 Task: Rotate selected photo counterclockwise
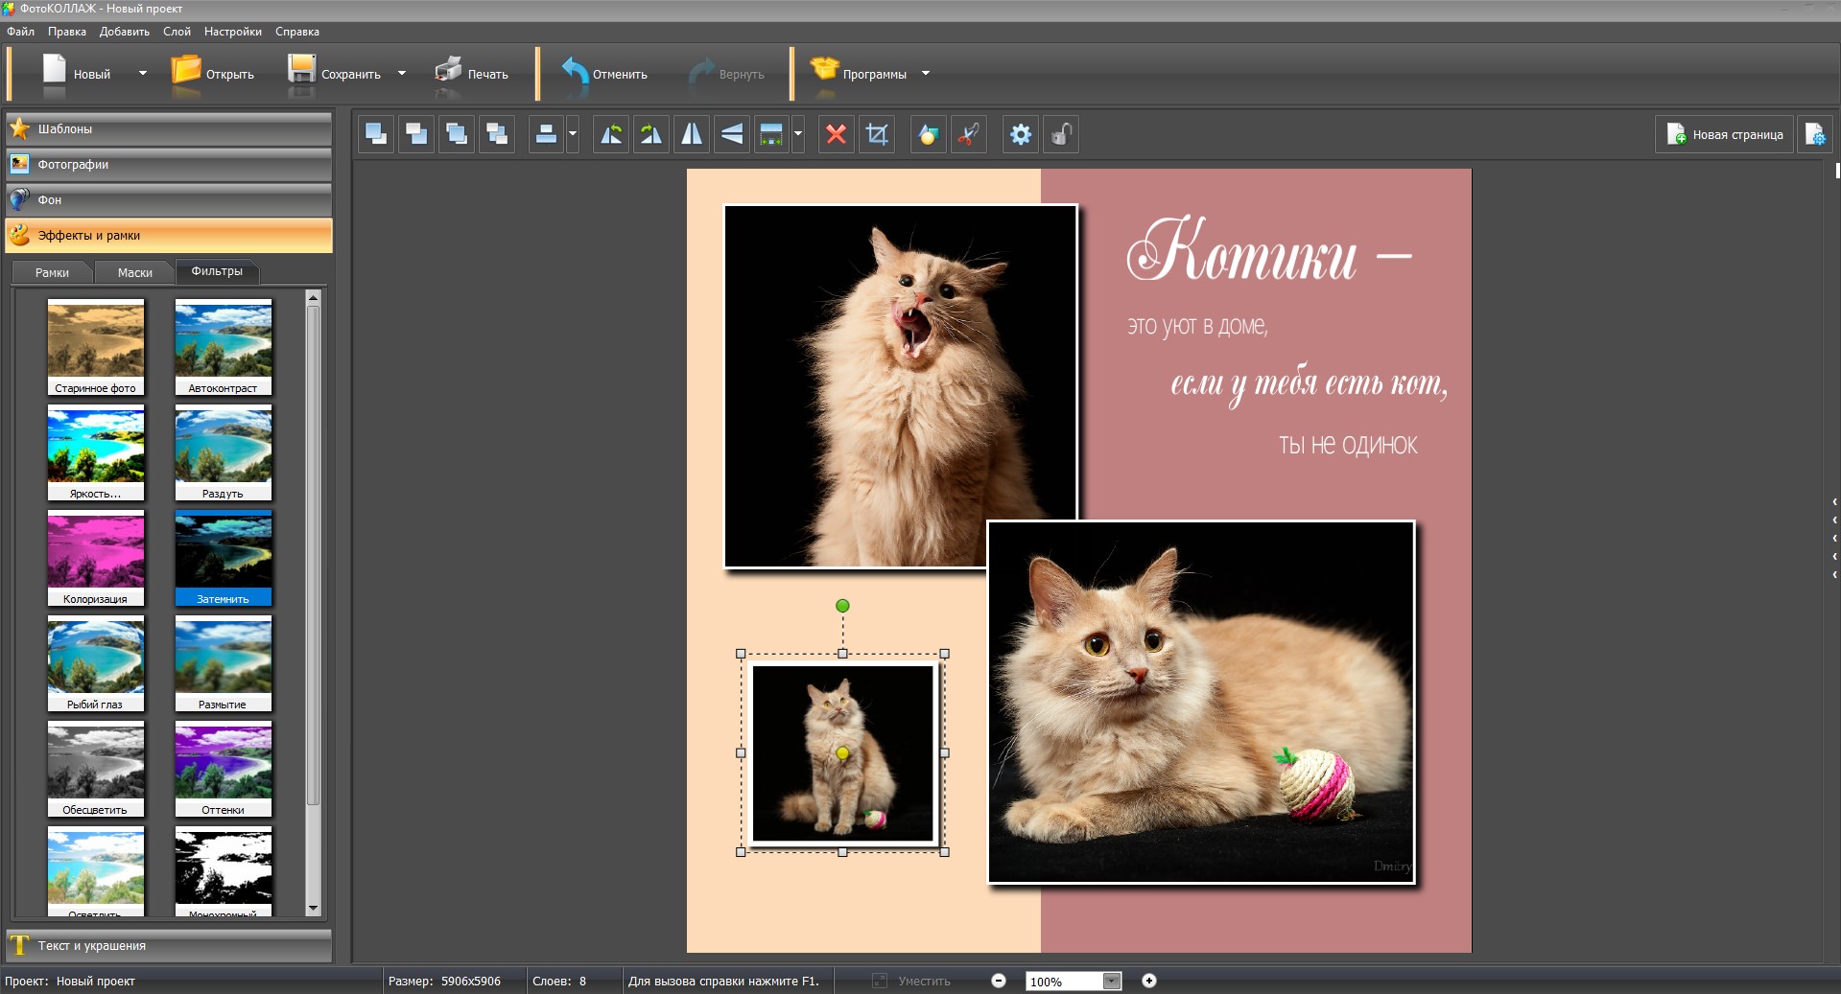611,134
